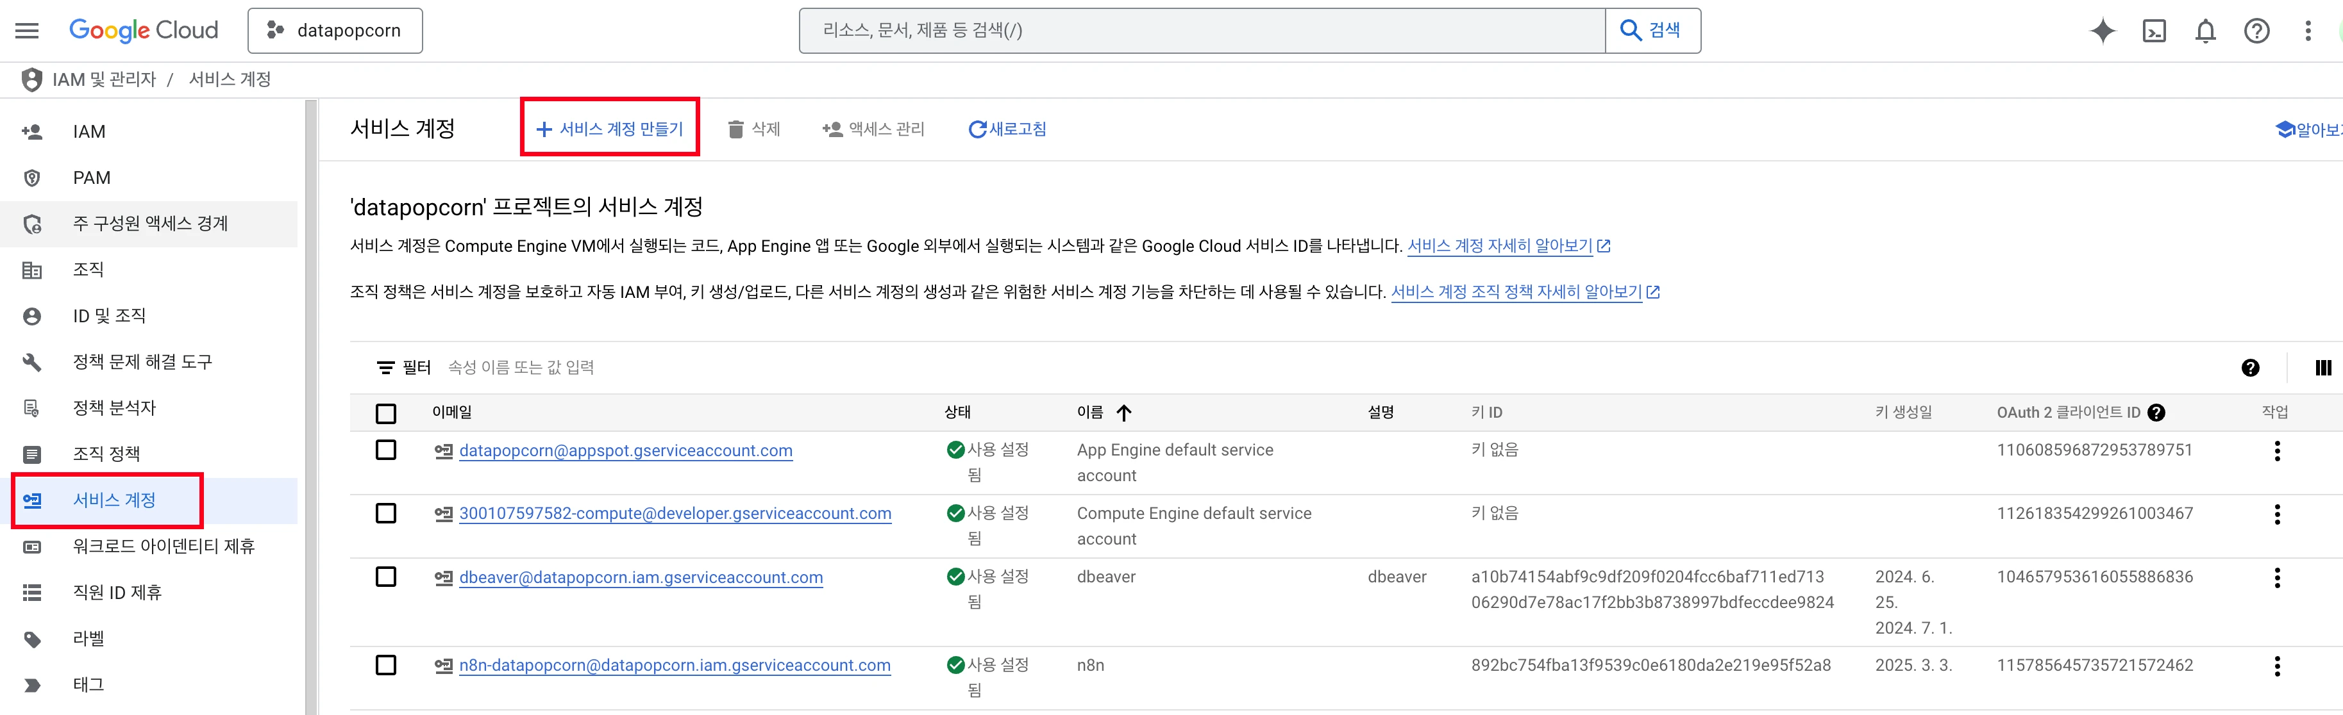Click 서비스 계정 만들기 button
Viewport: 2343px width, 715px height.
[x=609, y=129]
